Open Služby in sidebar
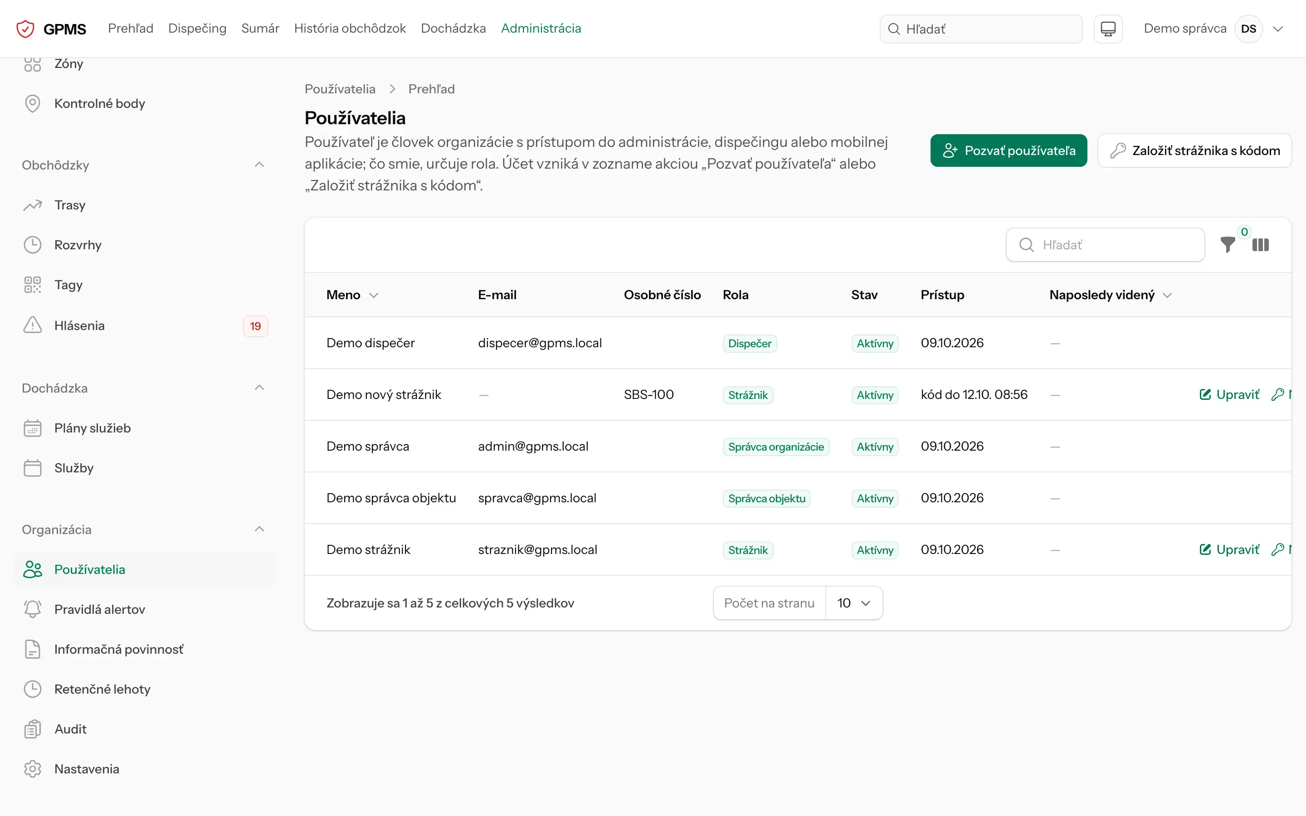Screen dimensions: 1306x816 coord(145,468)
